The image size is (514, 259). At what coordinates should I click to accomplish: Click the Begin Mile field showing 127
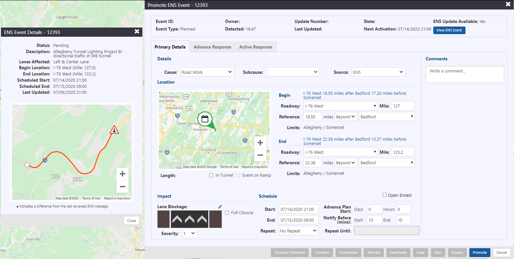403,106
